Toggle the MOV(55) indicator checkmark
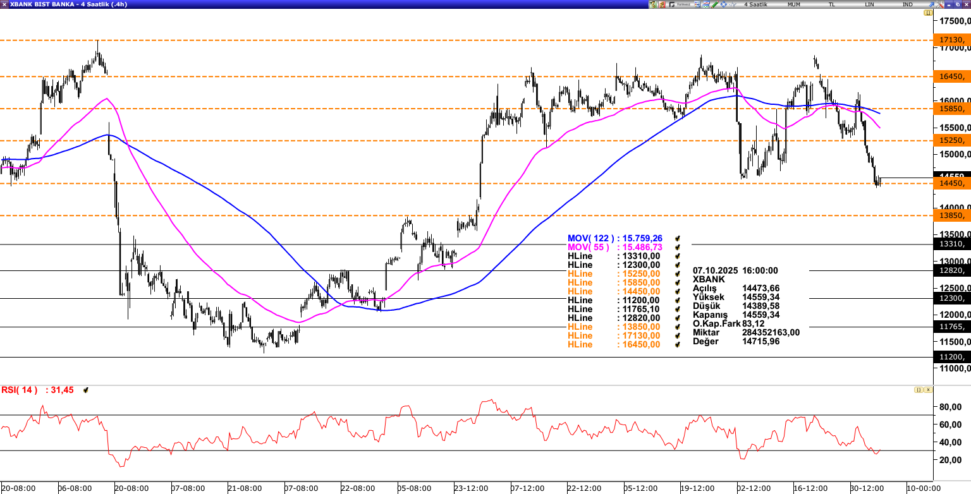Viewport: 971px width, 494px height. (x=678, y=247)
